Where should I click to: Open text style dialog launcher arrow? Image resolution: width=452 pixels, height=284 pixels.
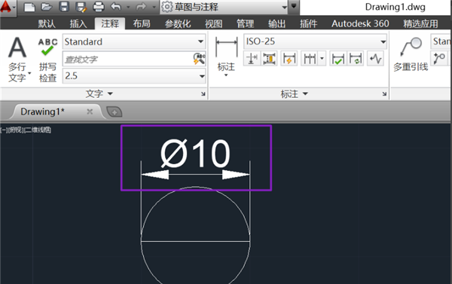pyautogui.click(x=203, y=93)
